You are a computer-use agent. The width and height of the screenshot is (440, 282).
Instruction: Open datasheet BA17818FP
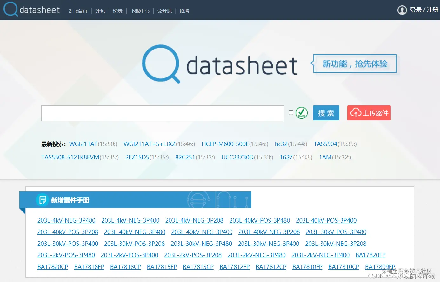[x=89, y=267]
